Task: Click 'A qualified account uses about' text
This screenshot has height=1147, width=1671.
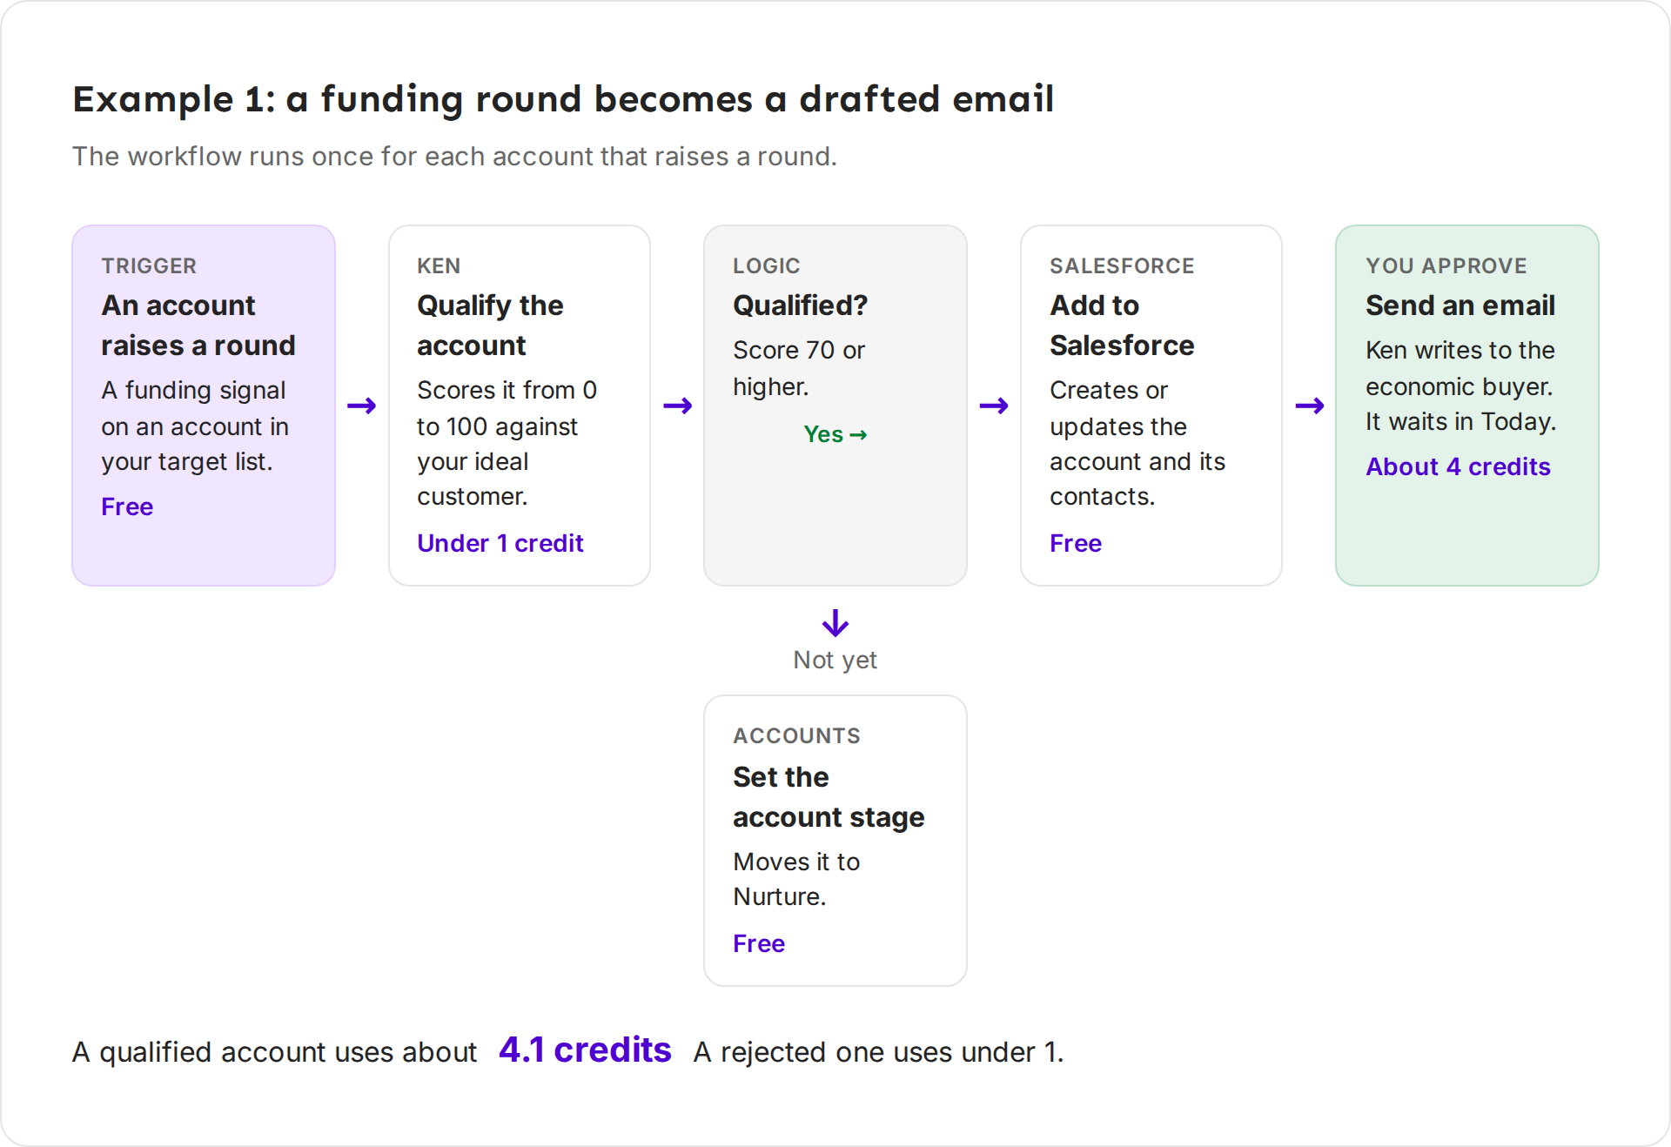Action: (274, 1052)
